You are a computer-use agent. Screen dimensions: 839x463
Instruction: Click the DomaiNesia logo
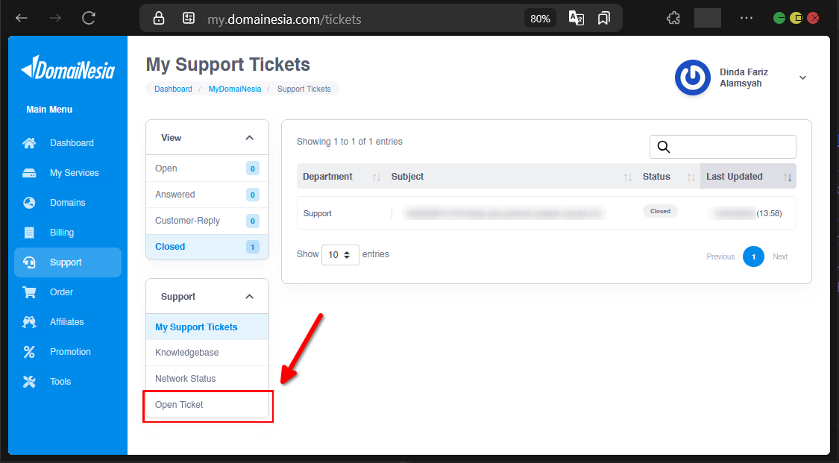click(67, 68)
